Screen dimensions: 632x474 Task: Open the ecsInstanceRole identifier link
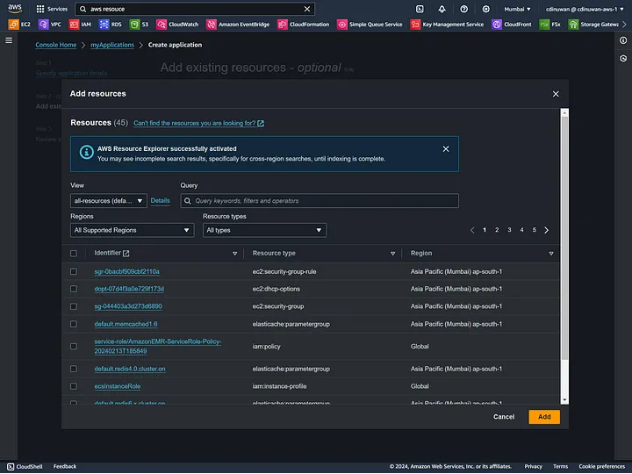118,386
